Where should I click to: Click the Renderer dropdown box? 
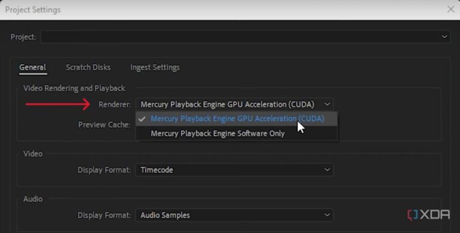point(234,104)
